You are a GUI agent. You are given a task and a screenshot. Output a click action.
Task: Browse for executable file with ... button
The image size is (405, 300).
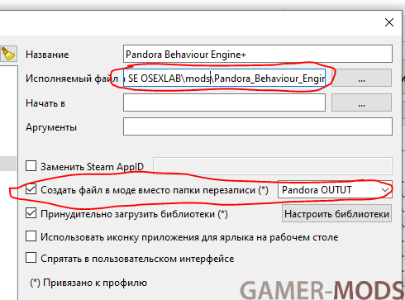tap(361, 79)
